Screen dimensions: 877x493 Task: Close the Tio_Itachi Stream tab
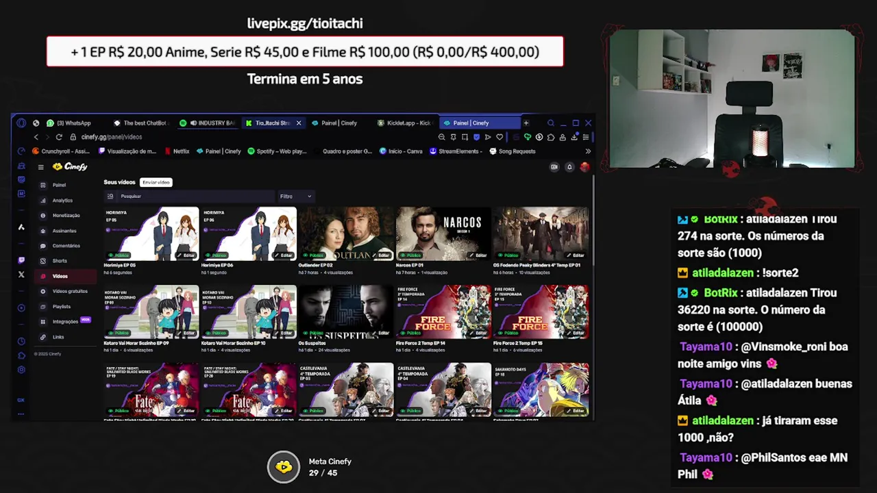(x=299, y=123)
